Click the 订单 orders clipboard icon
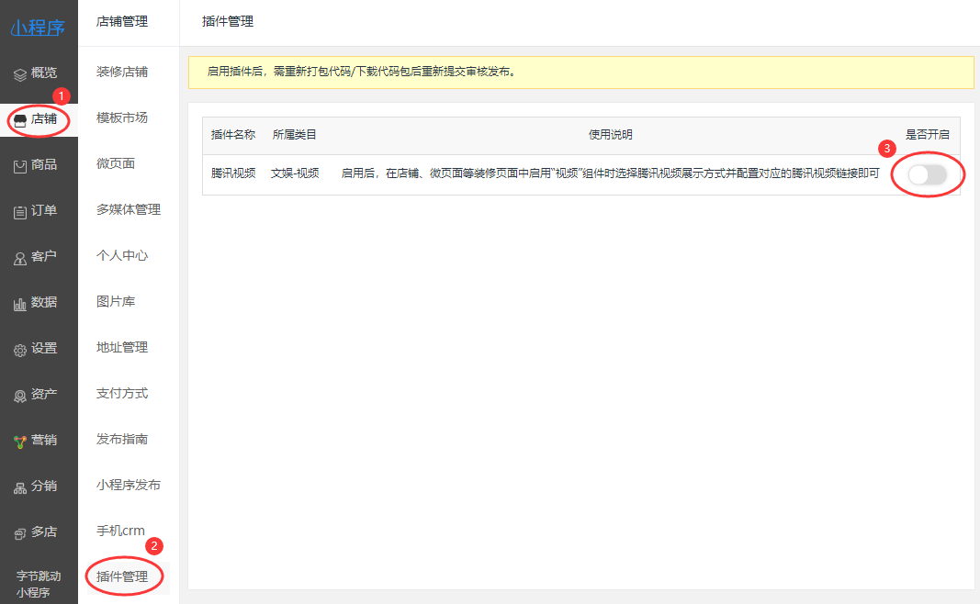Viewport: 980px width, 604px height. [x=20, y=212]
